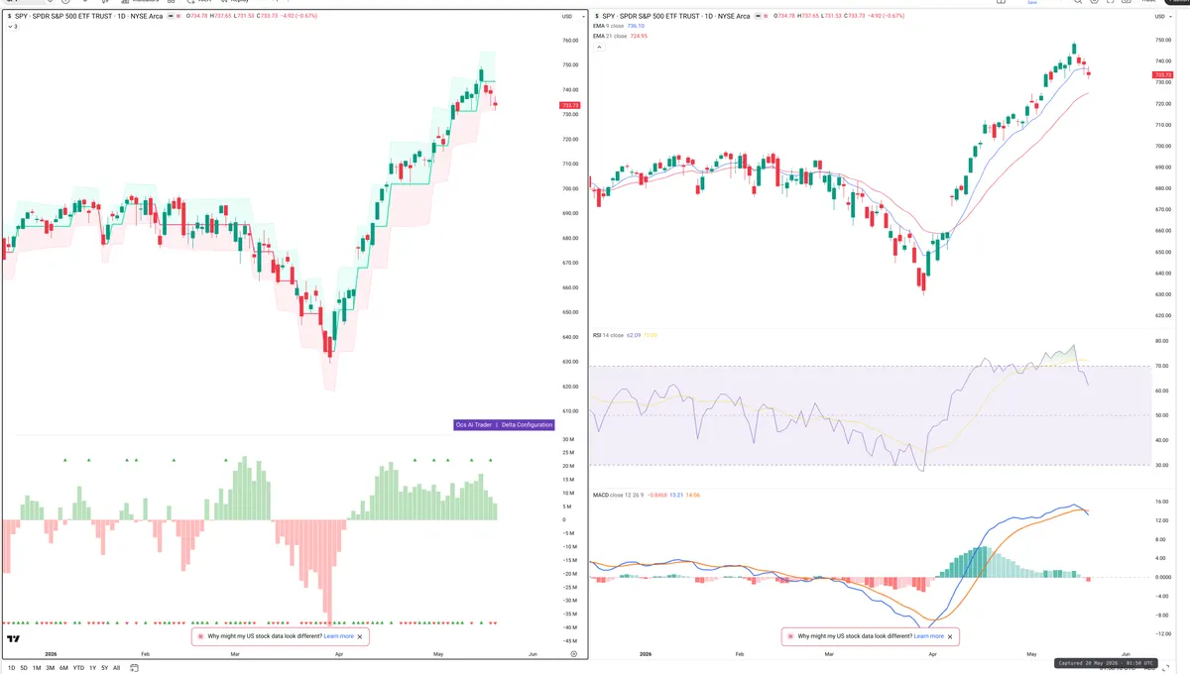Close the US stock data notice on right chart

[950, 636]
